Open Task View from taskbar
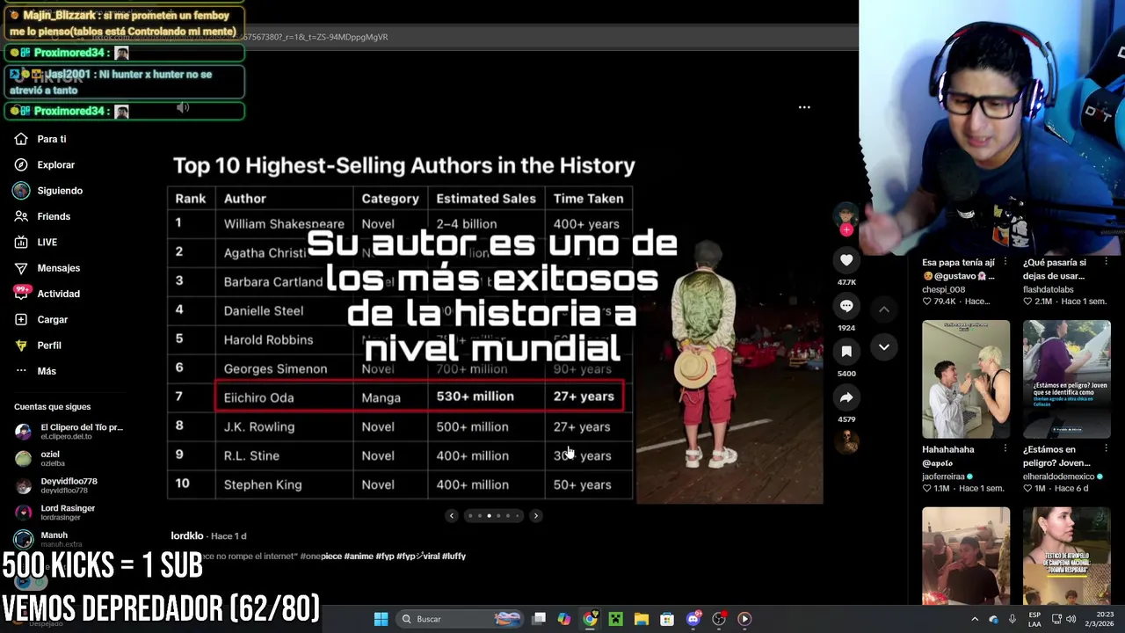Viewport: 1125px width, 633px height. tap(539, 619)
